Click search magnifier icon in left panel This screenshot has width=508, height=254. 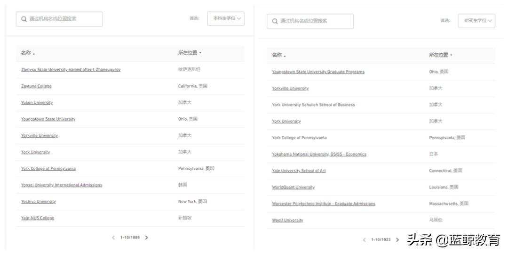click(24, 19)
